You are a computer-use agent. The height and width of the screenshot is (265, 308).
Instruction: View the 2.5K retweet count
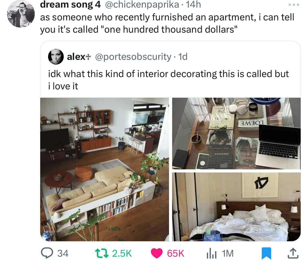pos(121,254)
